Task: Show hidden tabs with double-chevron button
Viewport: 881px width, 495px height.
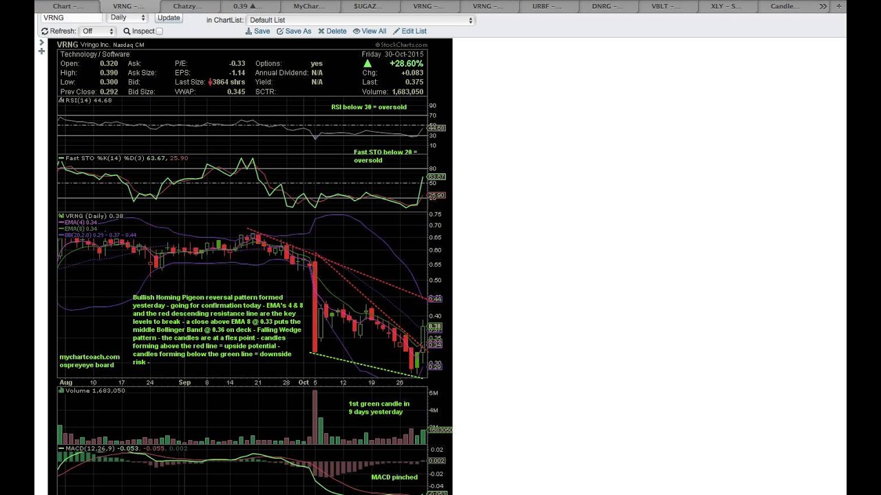Action: click(822, 6)
